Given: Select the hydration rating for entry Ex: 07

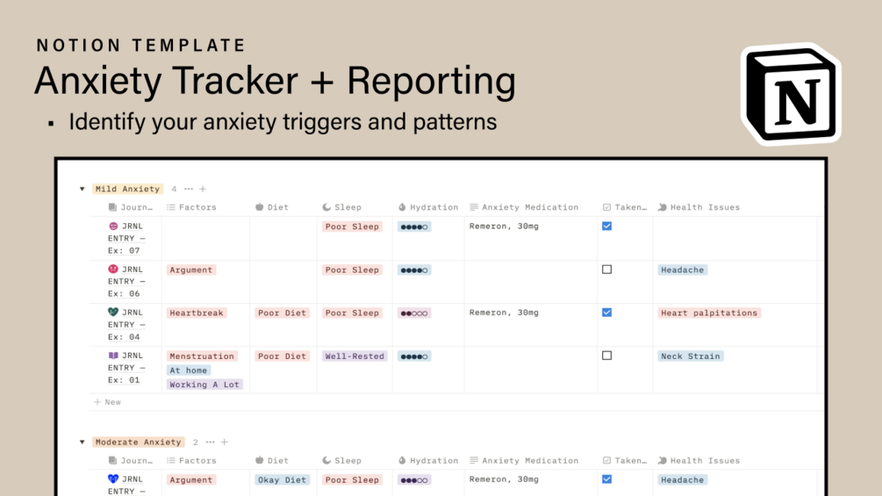Looking at the screenshot, I should point(414,226).
